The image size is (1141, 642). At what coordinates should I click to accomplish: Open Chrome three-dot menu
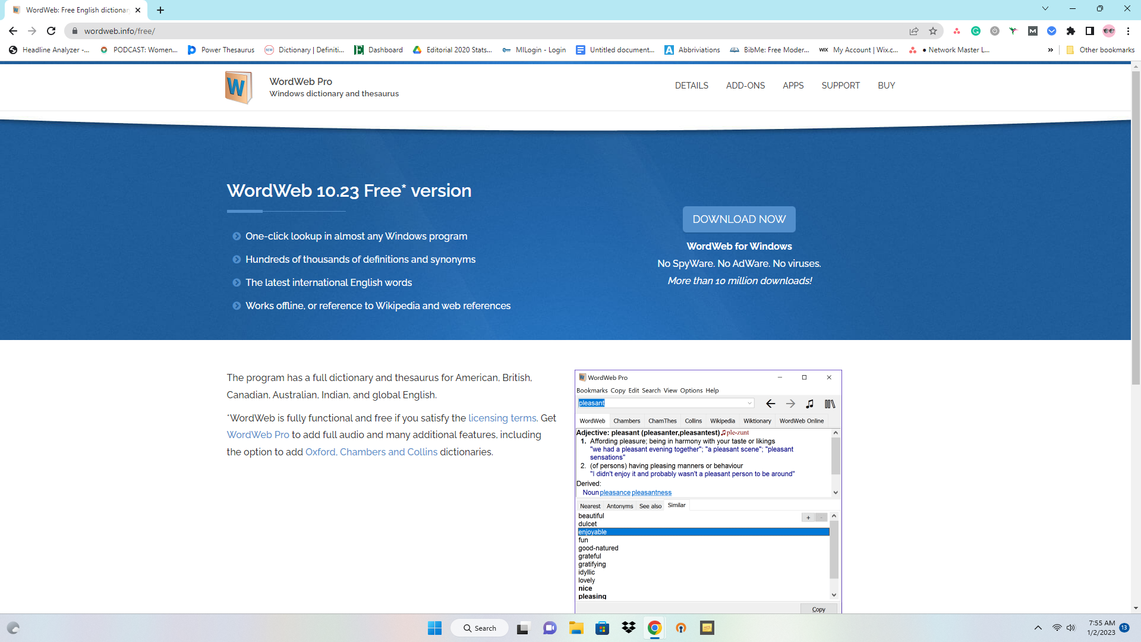1128,31
